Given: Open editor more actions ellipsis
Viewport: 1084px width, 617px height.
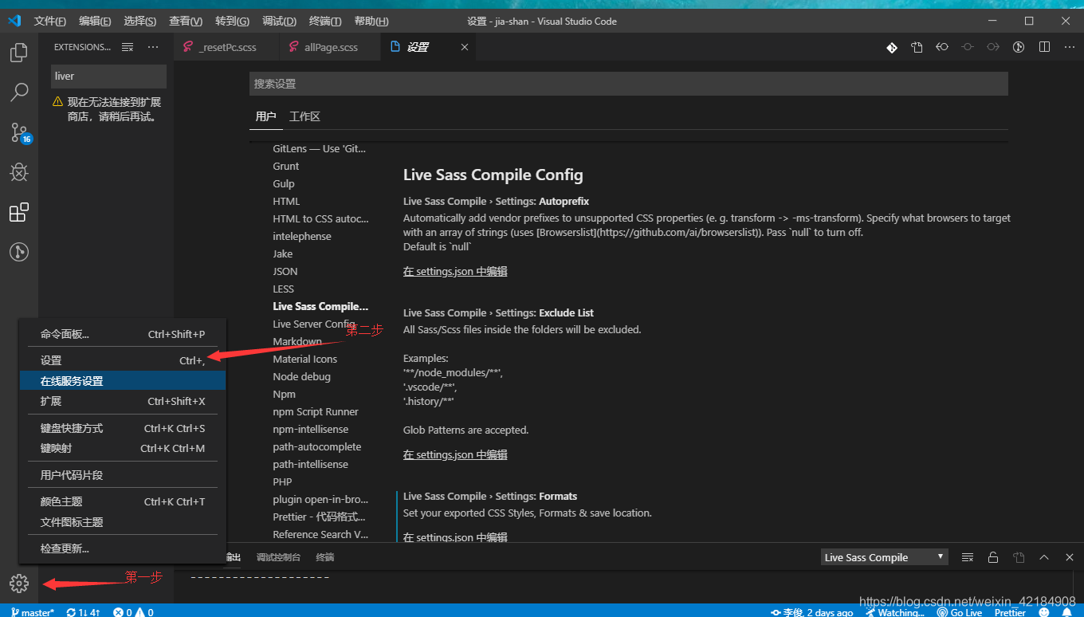Looking at the screenshot, I should (x=1069, y=47).
